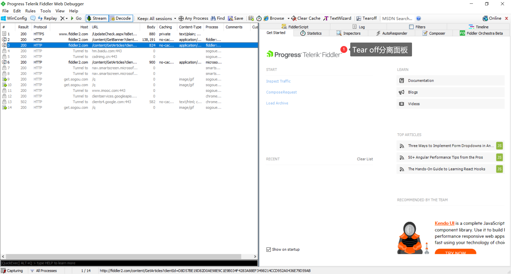Image resolution: width=511 pixels, height=274 pixels.
Task: Toggle Capturing in the status bar
Action: (x=12, y=271)
